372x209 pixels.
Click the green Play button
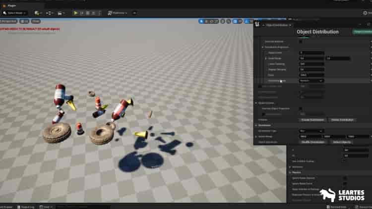(76, 13)
